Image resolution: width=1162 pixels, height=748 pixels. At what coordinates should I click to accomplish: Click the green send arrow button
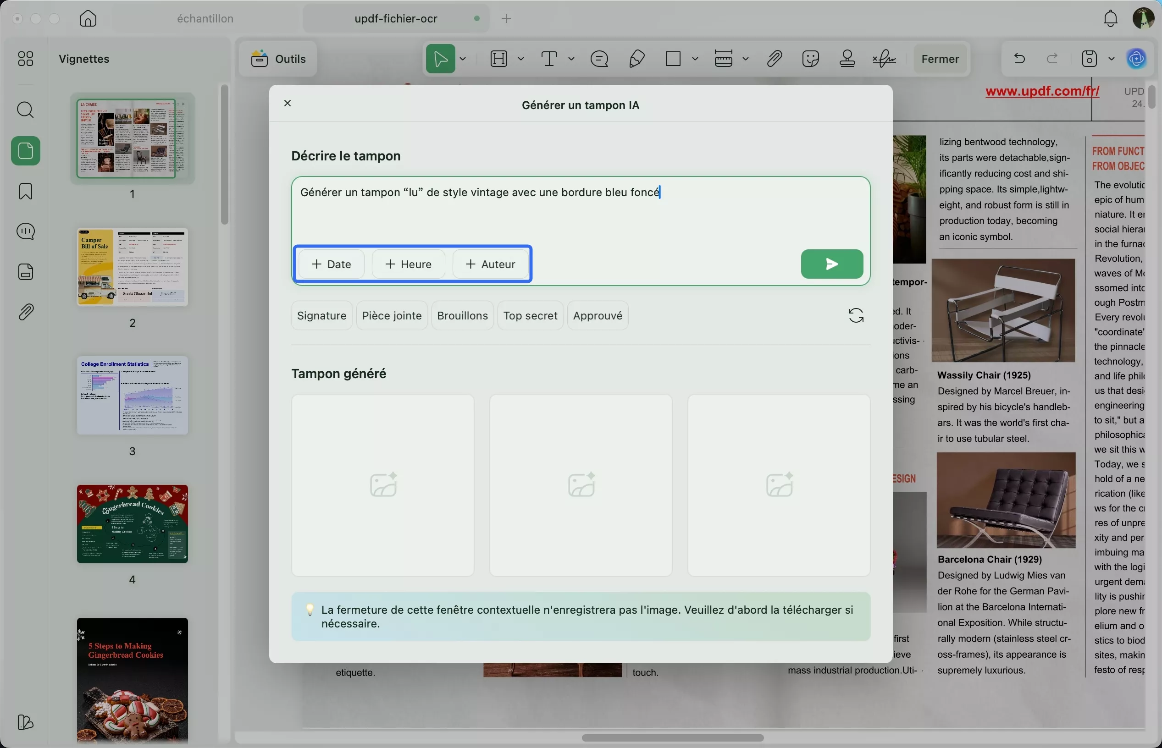pos(831,264)
